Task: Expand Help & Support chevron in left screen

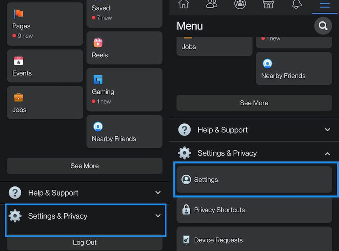Action: pyautogui.click(x=158, y=192)
